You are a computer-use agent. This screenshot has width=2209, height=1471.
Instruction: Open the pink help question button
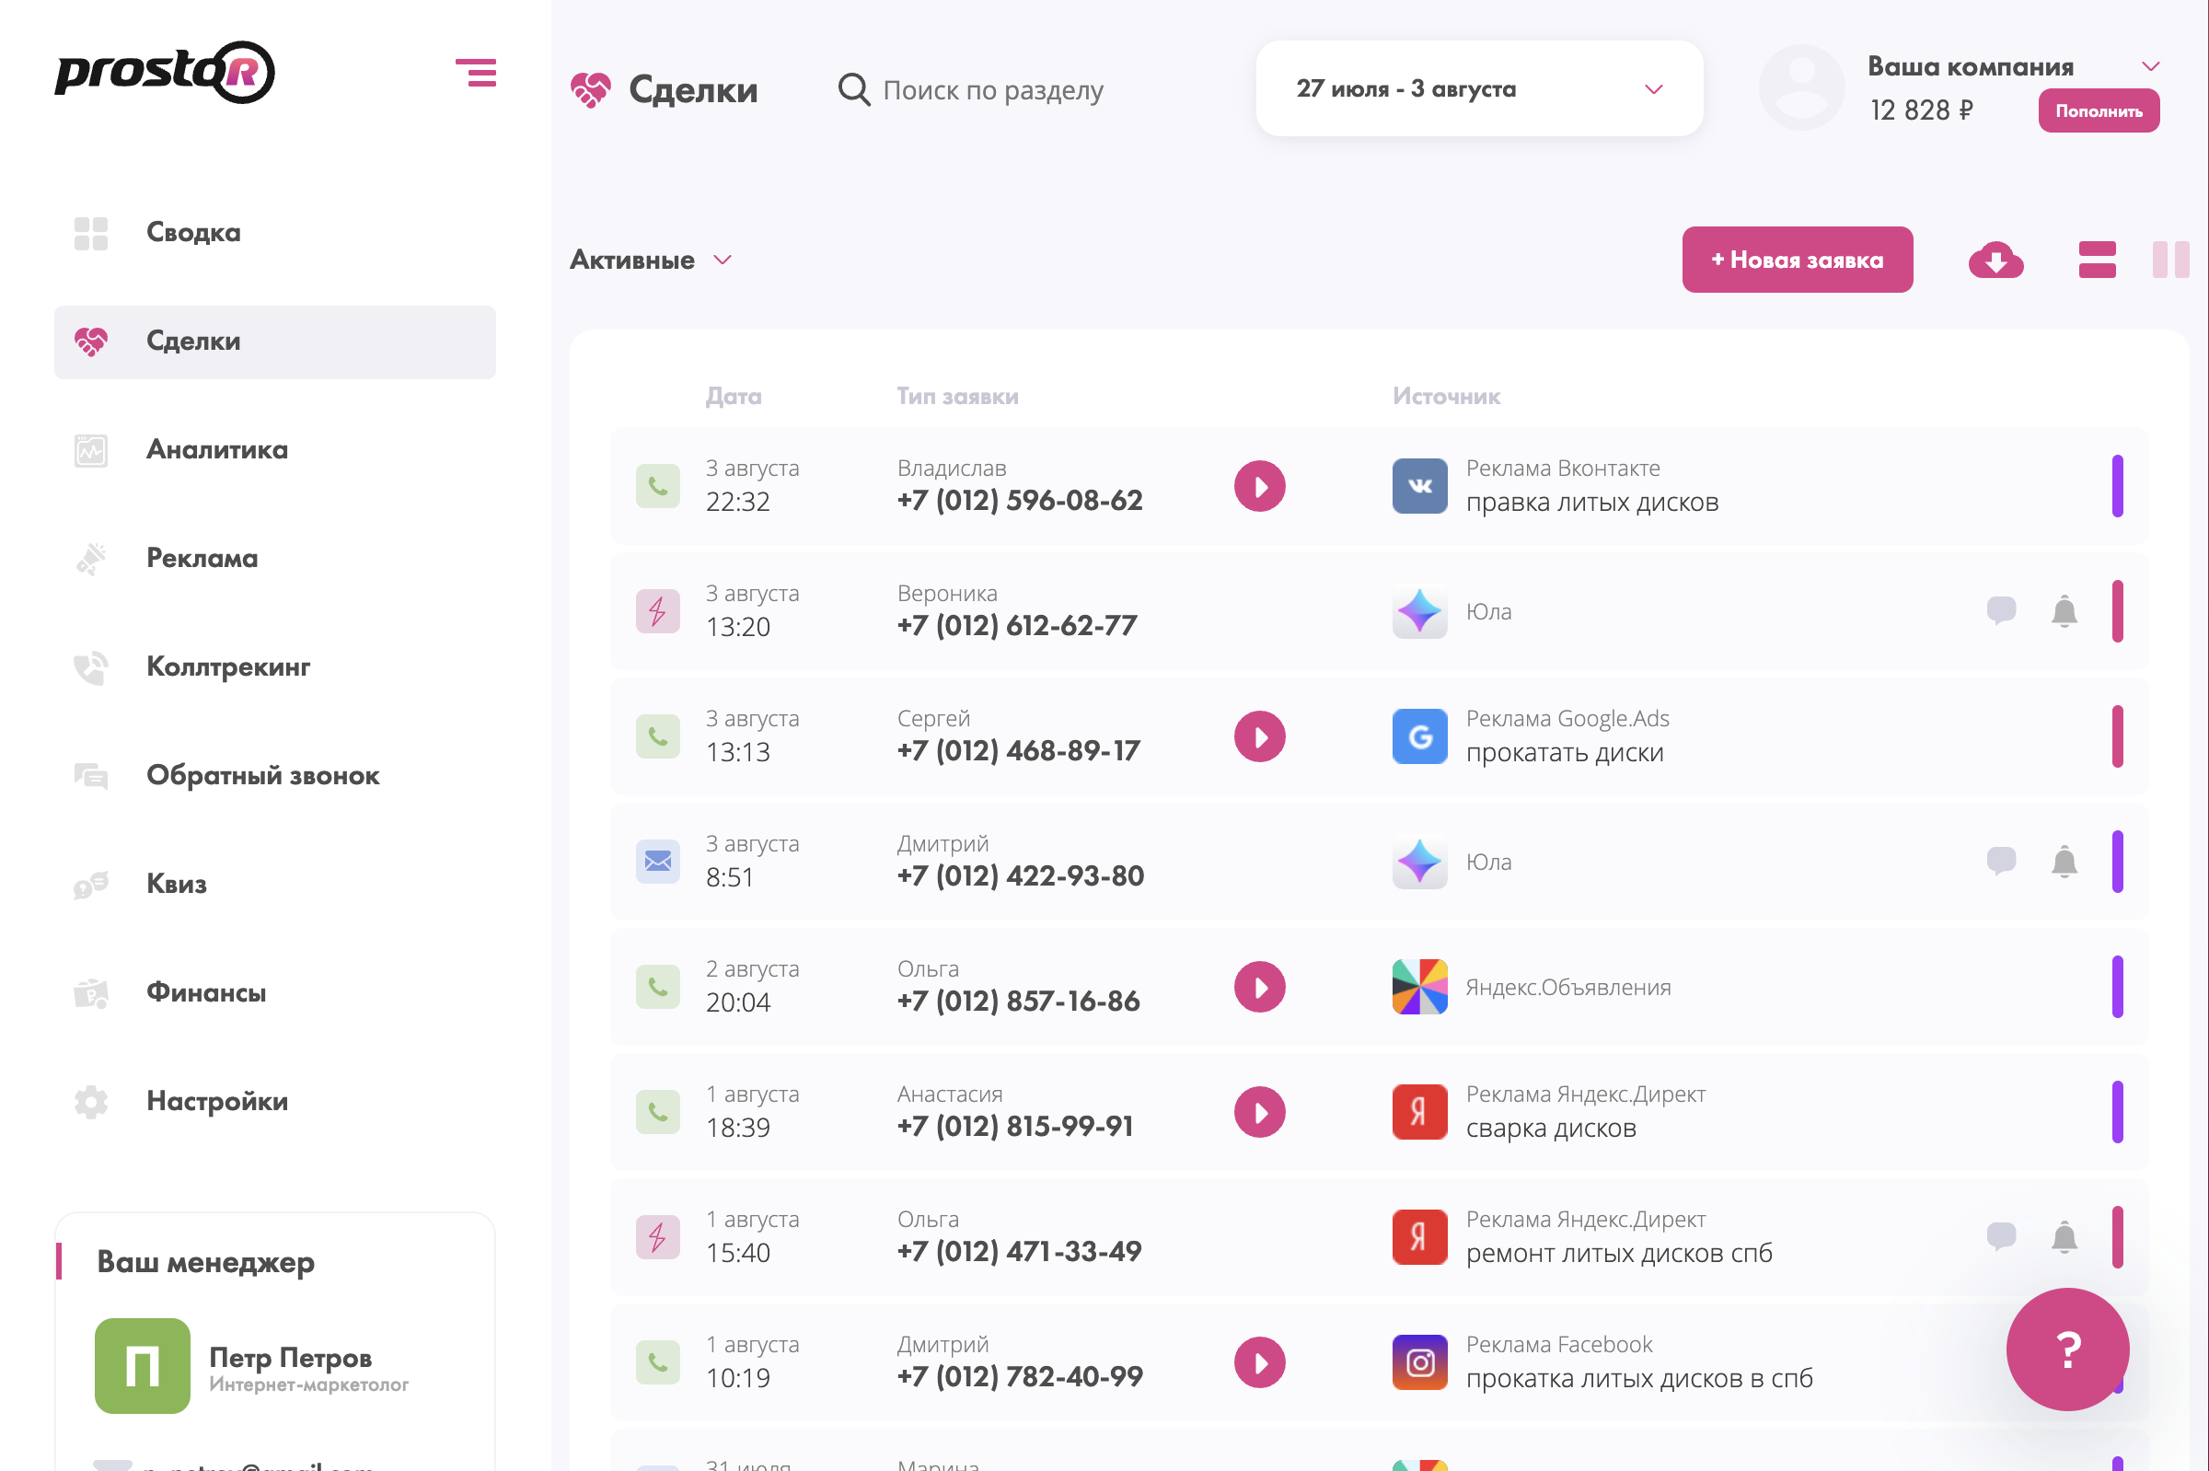click(x=2067, y=1349)
